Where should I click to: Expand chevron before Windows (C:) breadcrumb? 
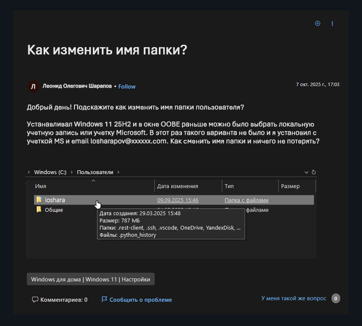point(29,172)
